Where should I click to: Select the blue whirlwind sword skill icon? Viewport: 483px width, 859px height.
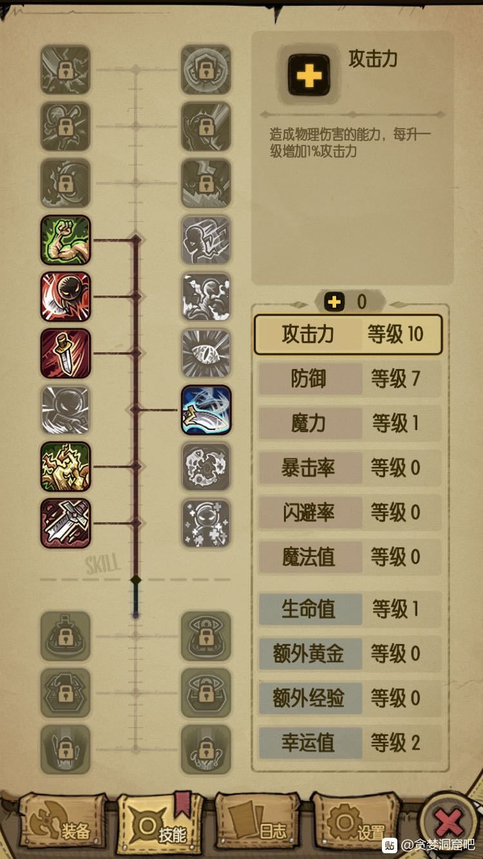[x=206, y=410]
